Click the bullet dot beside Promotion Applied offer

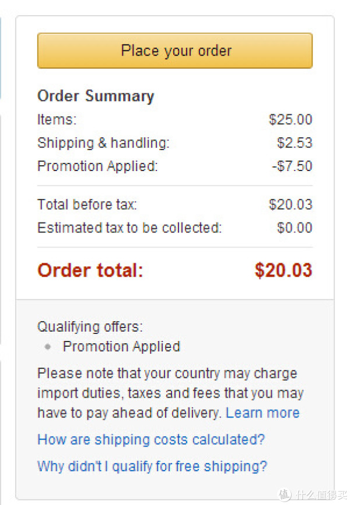tap(48, 347)
